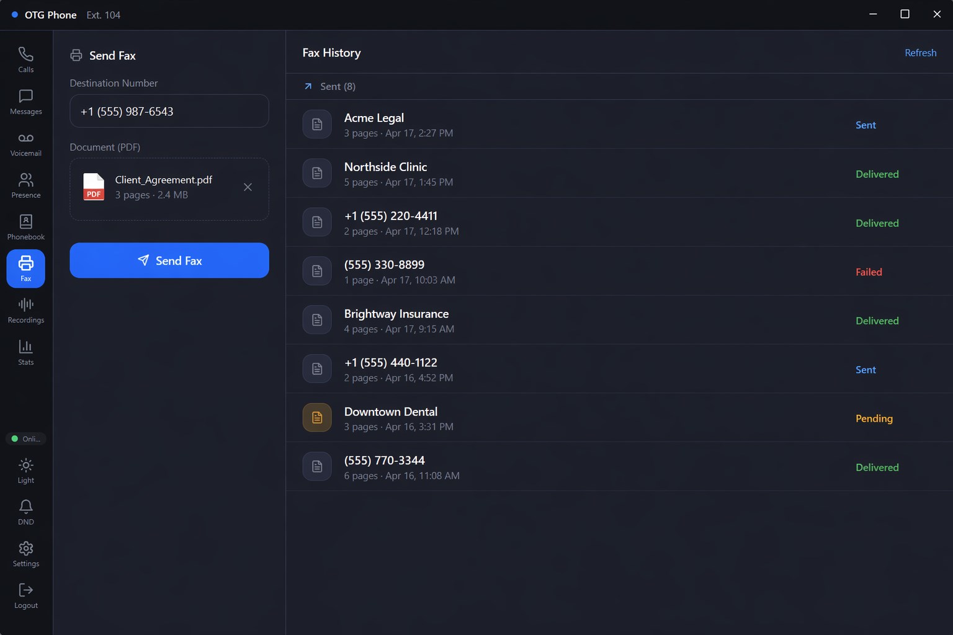Collapse the Sent (8) section
Image resolution: width=953 pixels, height=635 pixels.
click(329, 86)
